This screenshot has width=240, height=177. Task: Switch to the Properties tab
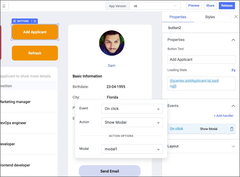(x=178, y=17)
